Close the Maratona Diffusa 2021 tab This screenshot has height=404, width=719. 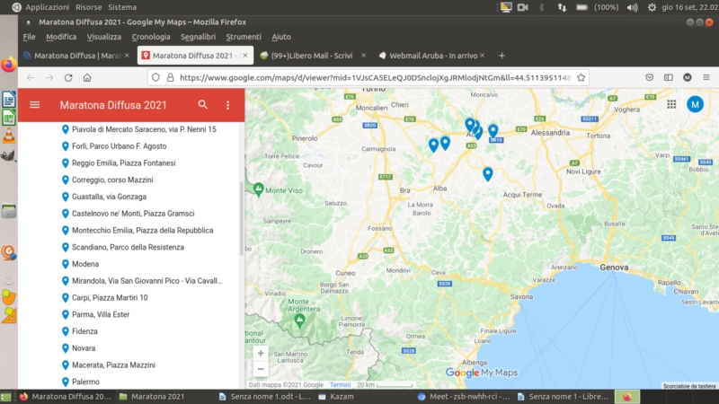tap(245, 55)
